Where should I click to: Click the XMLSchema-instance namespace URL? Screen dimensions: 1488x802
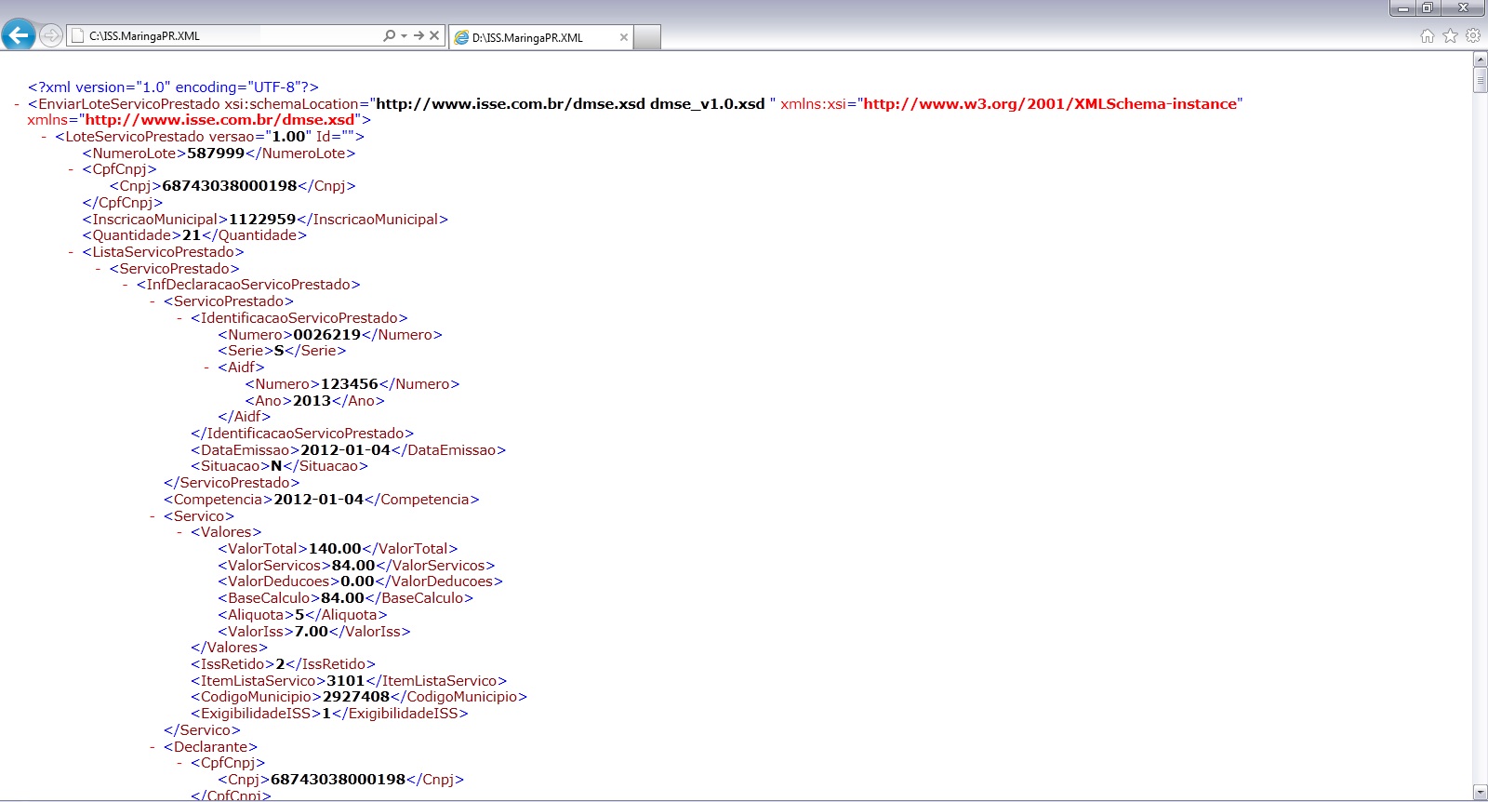(1050, 104)
